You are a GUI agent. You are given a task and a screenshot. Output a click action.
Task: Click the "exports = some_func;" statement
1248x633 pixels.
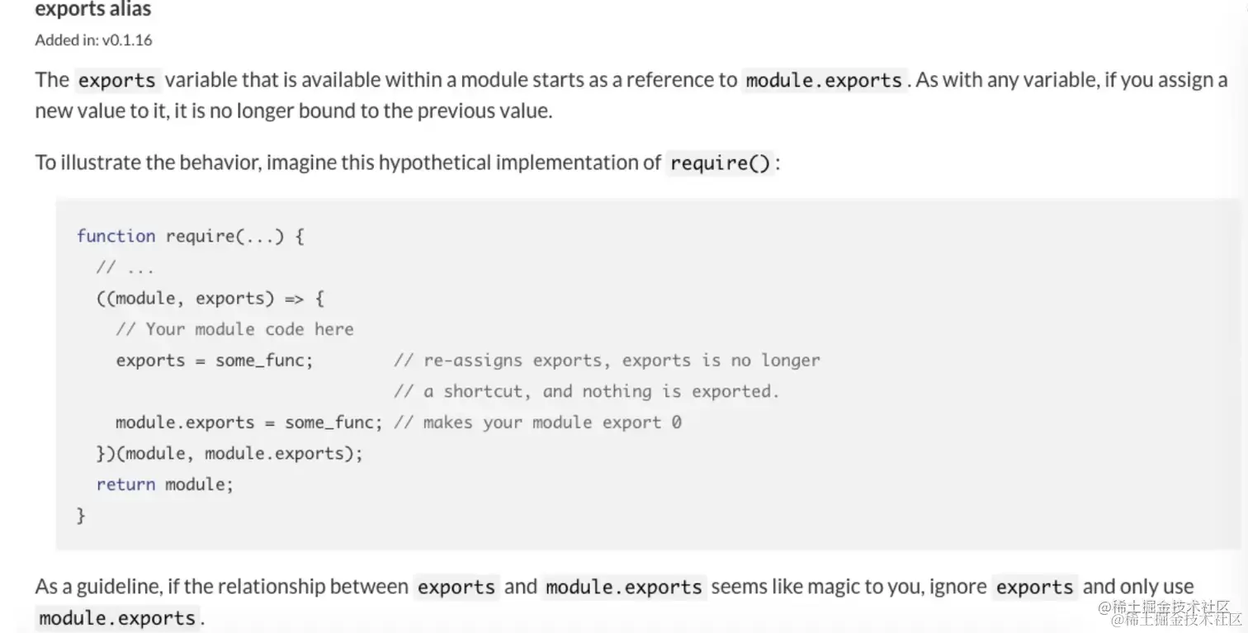(x=215, y=361)
